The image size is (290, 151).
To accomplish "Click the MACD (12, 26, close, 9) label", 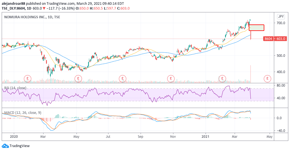I will [x=23, y=113].
